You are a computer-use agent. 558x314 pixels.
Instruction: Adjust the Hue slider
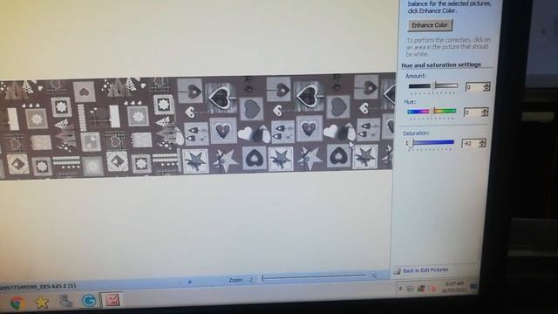pyautogui.click(x=432, y=112)
